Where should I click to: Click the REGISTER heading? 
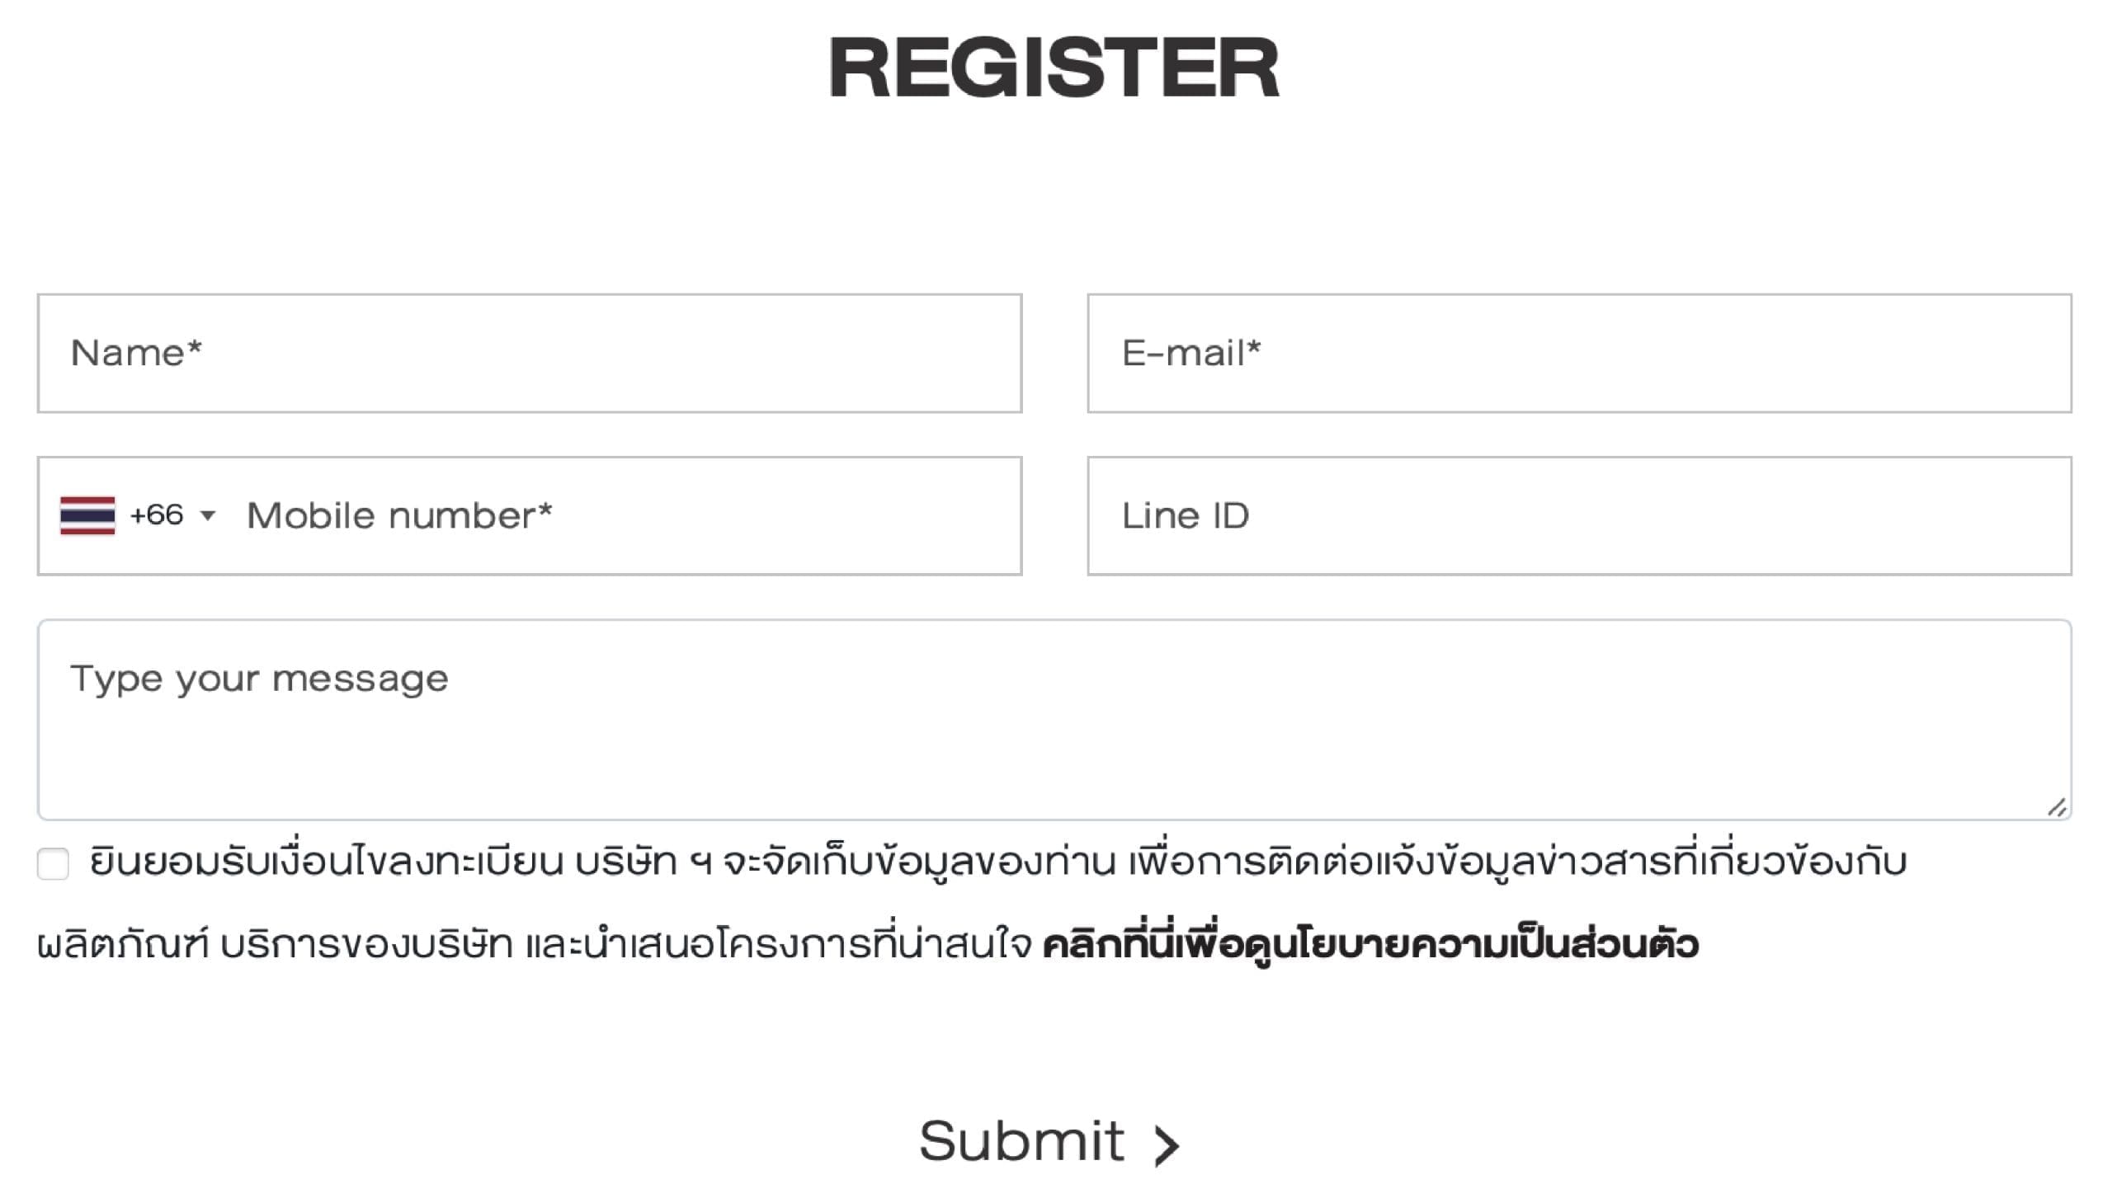coord(1054,68)
